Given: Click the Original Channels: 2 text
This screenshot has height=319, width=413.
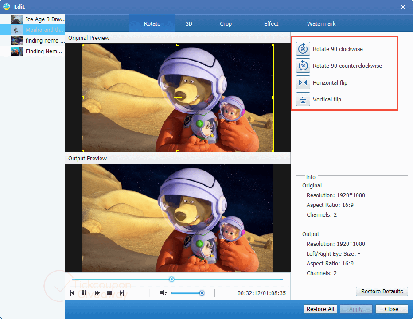Looking at the screenshot, I should (x=322, y=215).
